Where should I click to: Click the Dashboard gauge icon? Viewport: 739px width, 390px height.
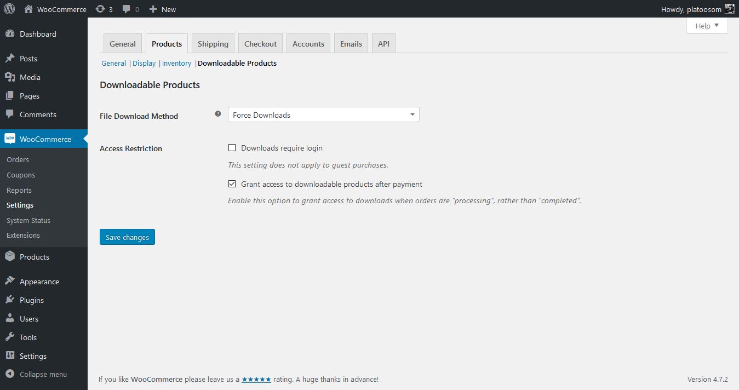click(10, 34)
